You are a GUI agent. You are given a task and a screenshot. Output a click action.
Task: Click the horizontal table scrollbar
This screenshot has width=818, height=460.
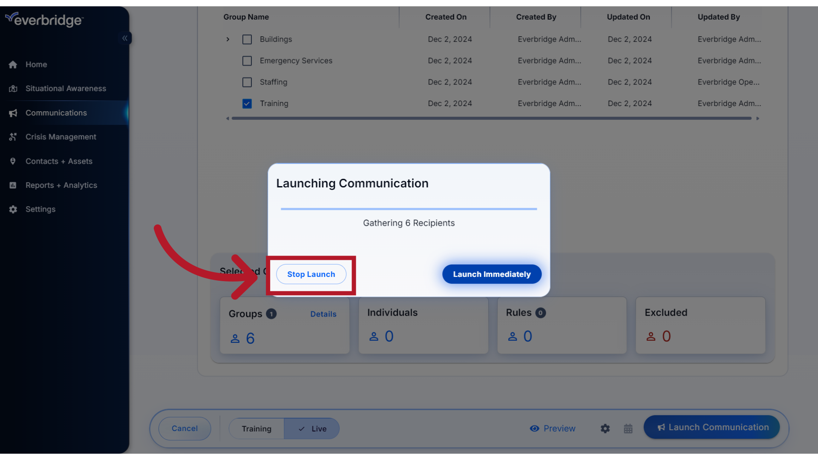pos(492,118)
